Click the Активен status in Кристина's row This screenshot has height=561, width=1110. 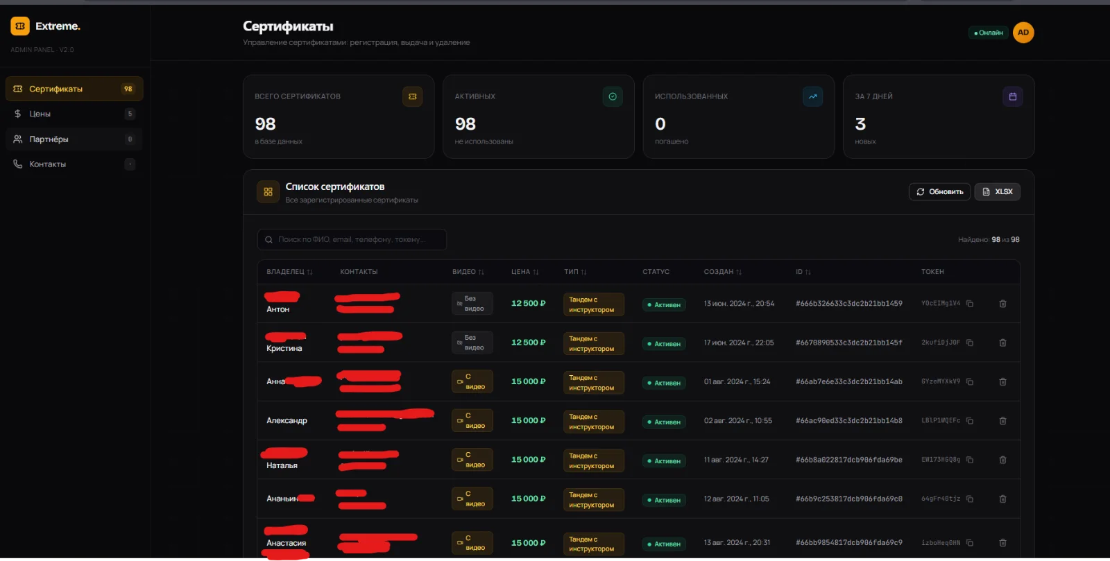664,344
